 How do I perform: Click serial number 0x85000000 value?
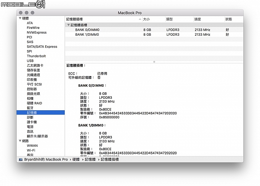pos(109,117)
